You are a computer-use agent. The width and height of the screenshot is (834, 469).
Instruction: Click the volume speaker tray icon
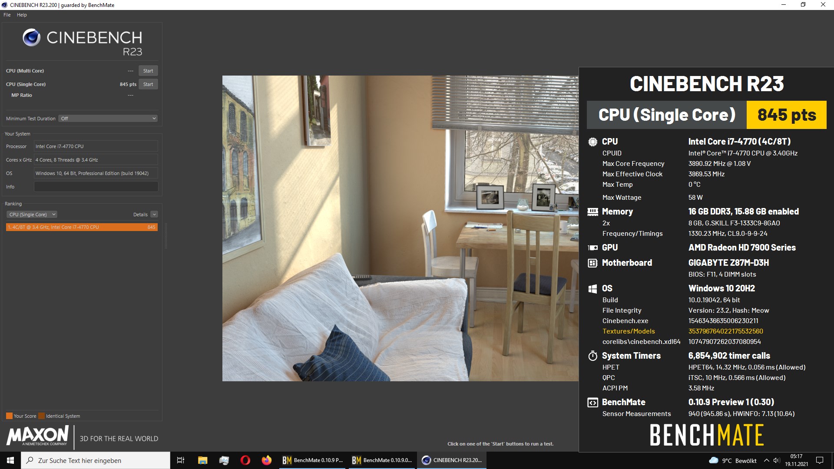[x=777, y=460]
